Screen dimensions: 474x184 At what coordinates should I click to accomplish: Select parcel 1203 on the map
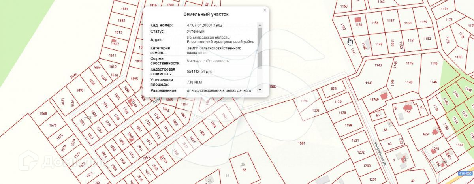[316, 111]
